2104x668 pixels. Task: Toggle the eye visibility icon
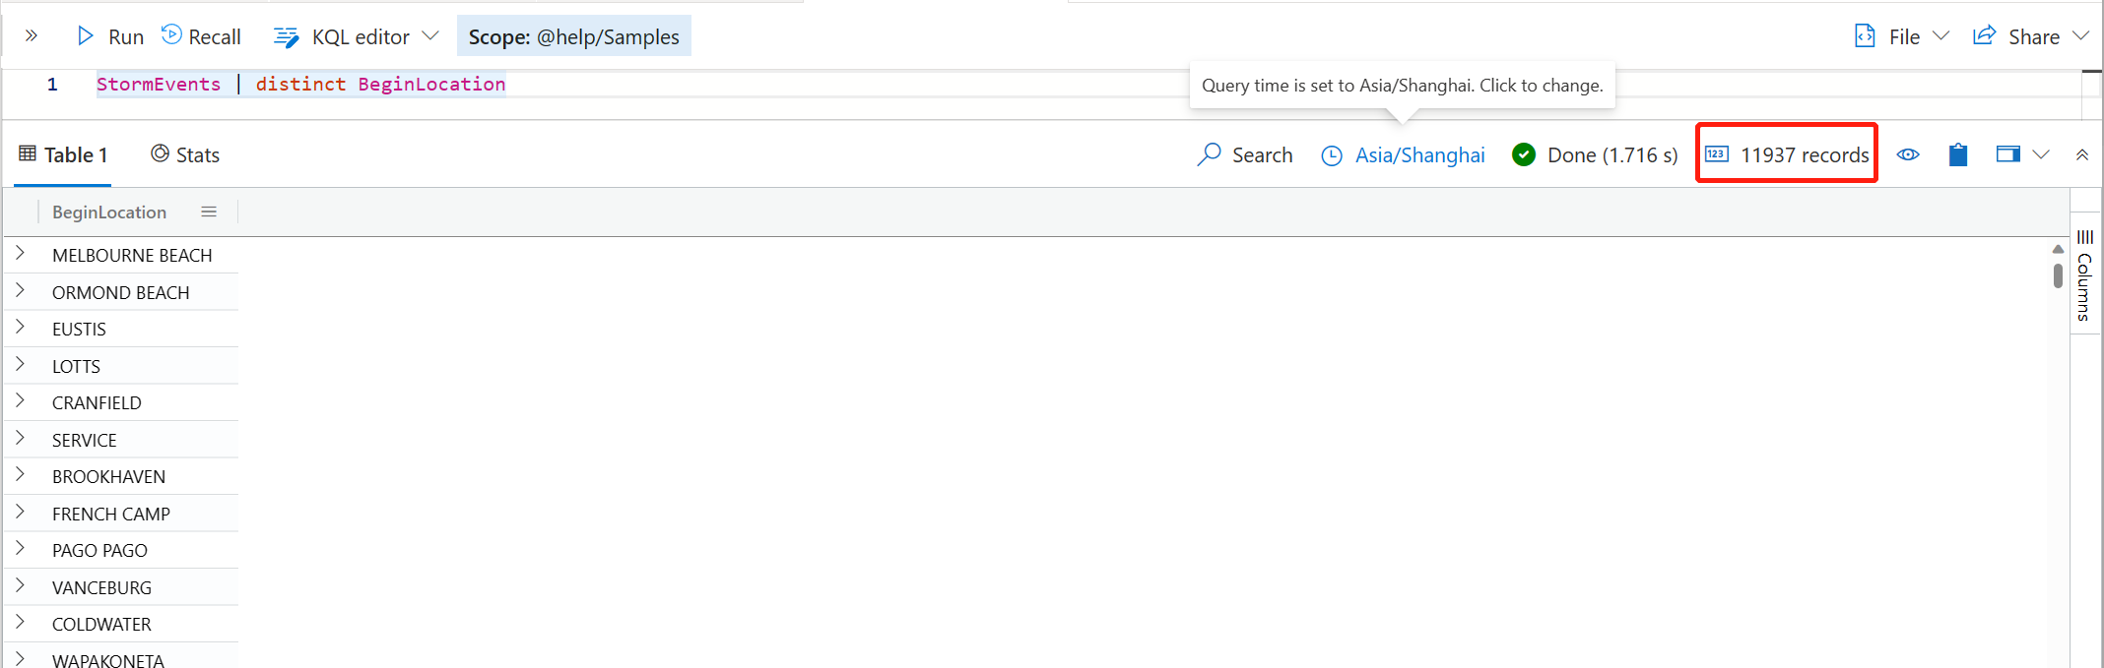[x=1908, y=154]
